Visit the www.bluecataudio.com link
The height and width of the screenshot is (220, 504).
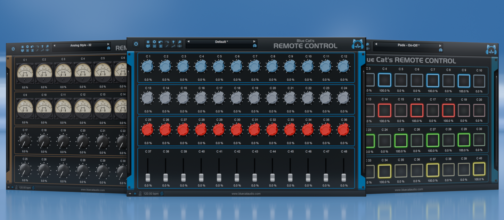[x=247, y=194]
